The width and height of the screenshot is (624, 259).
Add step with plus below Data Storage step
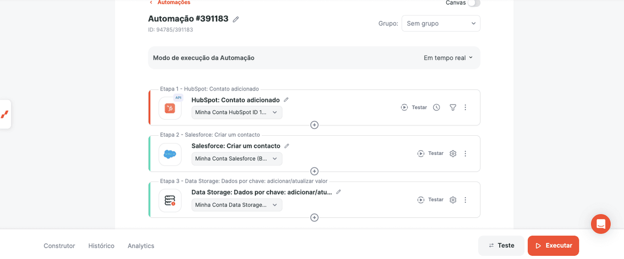click(314, 217)
